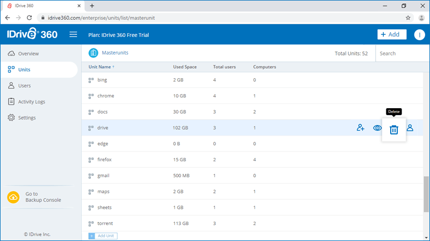Click the vertical scrollbar thumb

tap(426, 194)
